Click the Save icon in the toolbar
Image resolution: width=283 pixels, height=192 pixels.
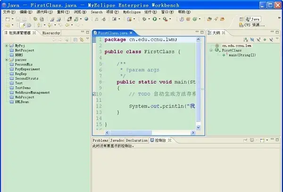pos(18,19)
